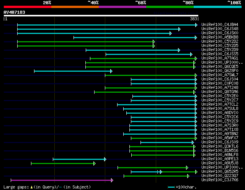The image size is (245, 190).
Task: Select the UniRef100_A8NLF8 label
Action: (x=220, y=155)
